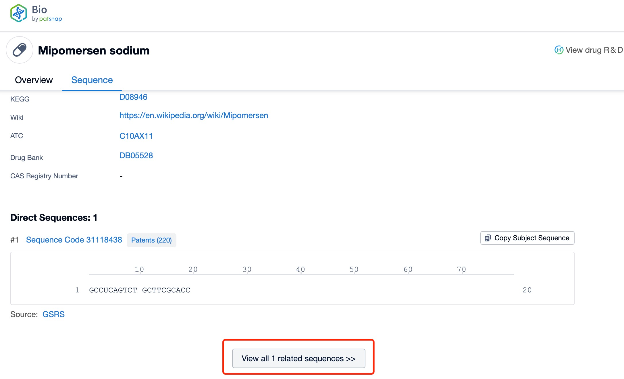This screenshot has width=624, height=379.
Task: Switch to the Overview tab
Action: point(33,80)
